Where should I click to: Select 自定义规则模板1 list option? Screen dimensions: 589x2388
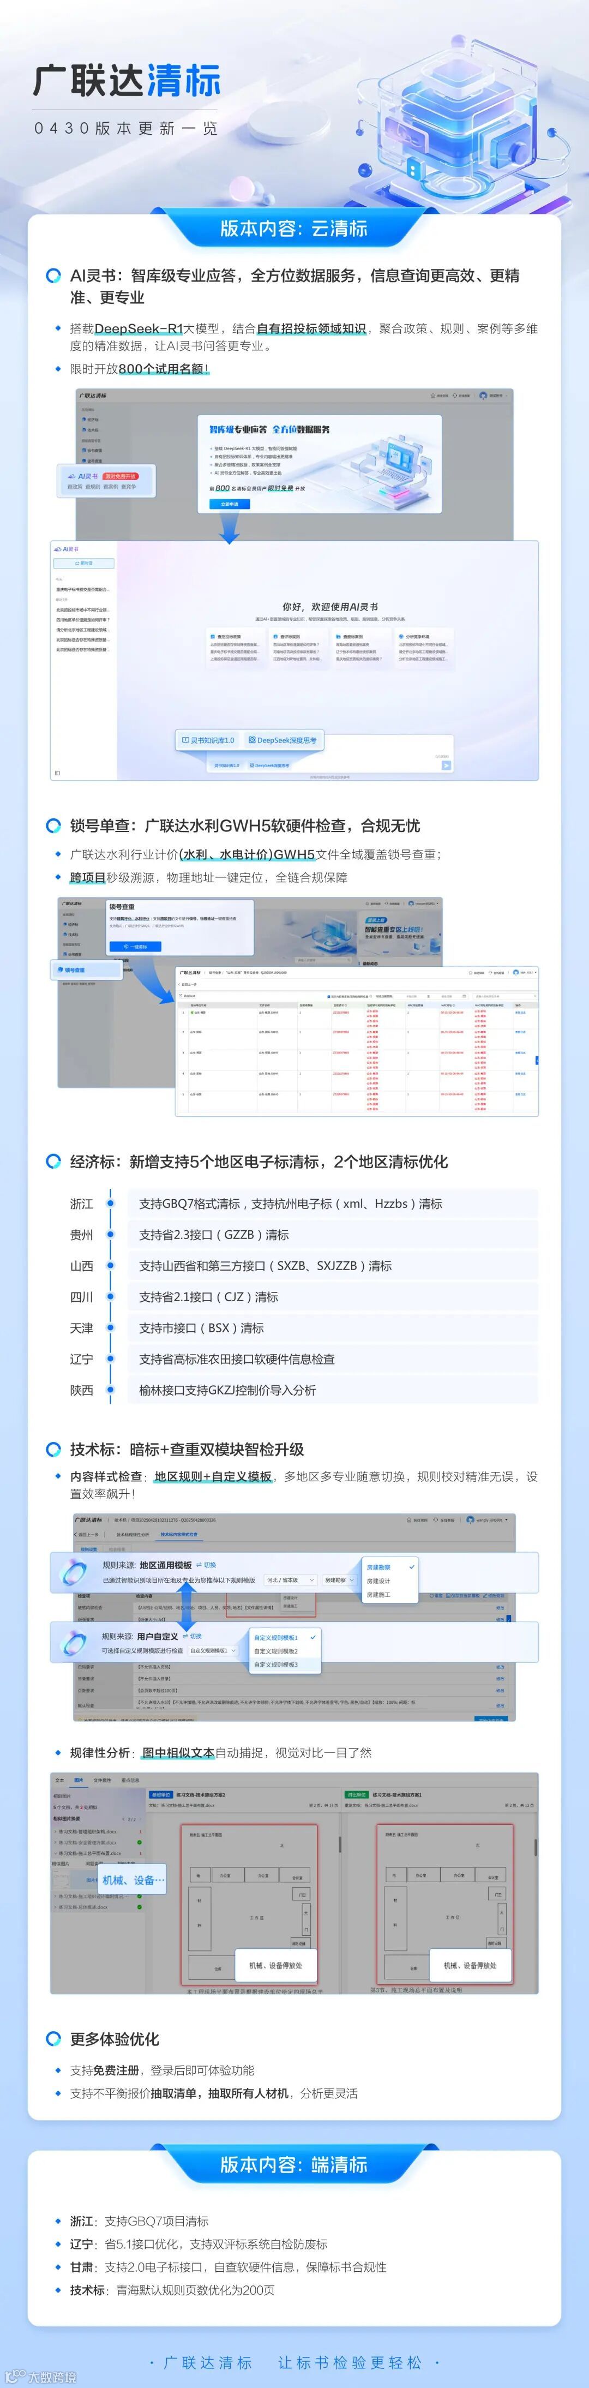pos(285,1638)
